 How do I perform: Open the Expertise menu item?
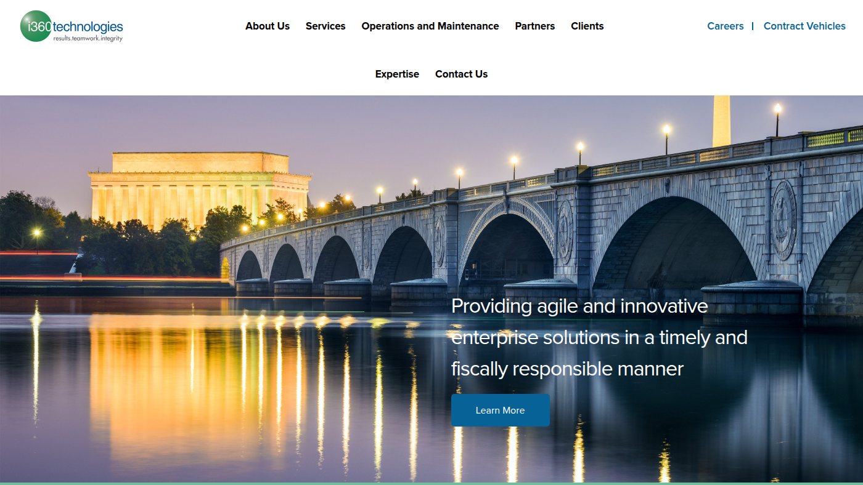(x=397, y=74)
